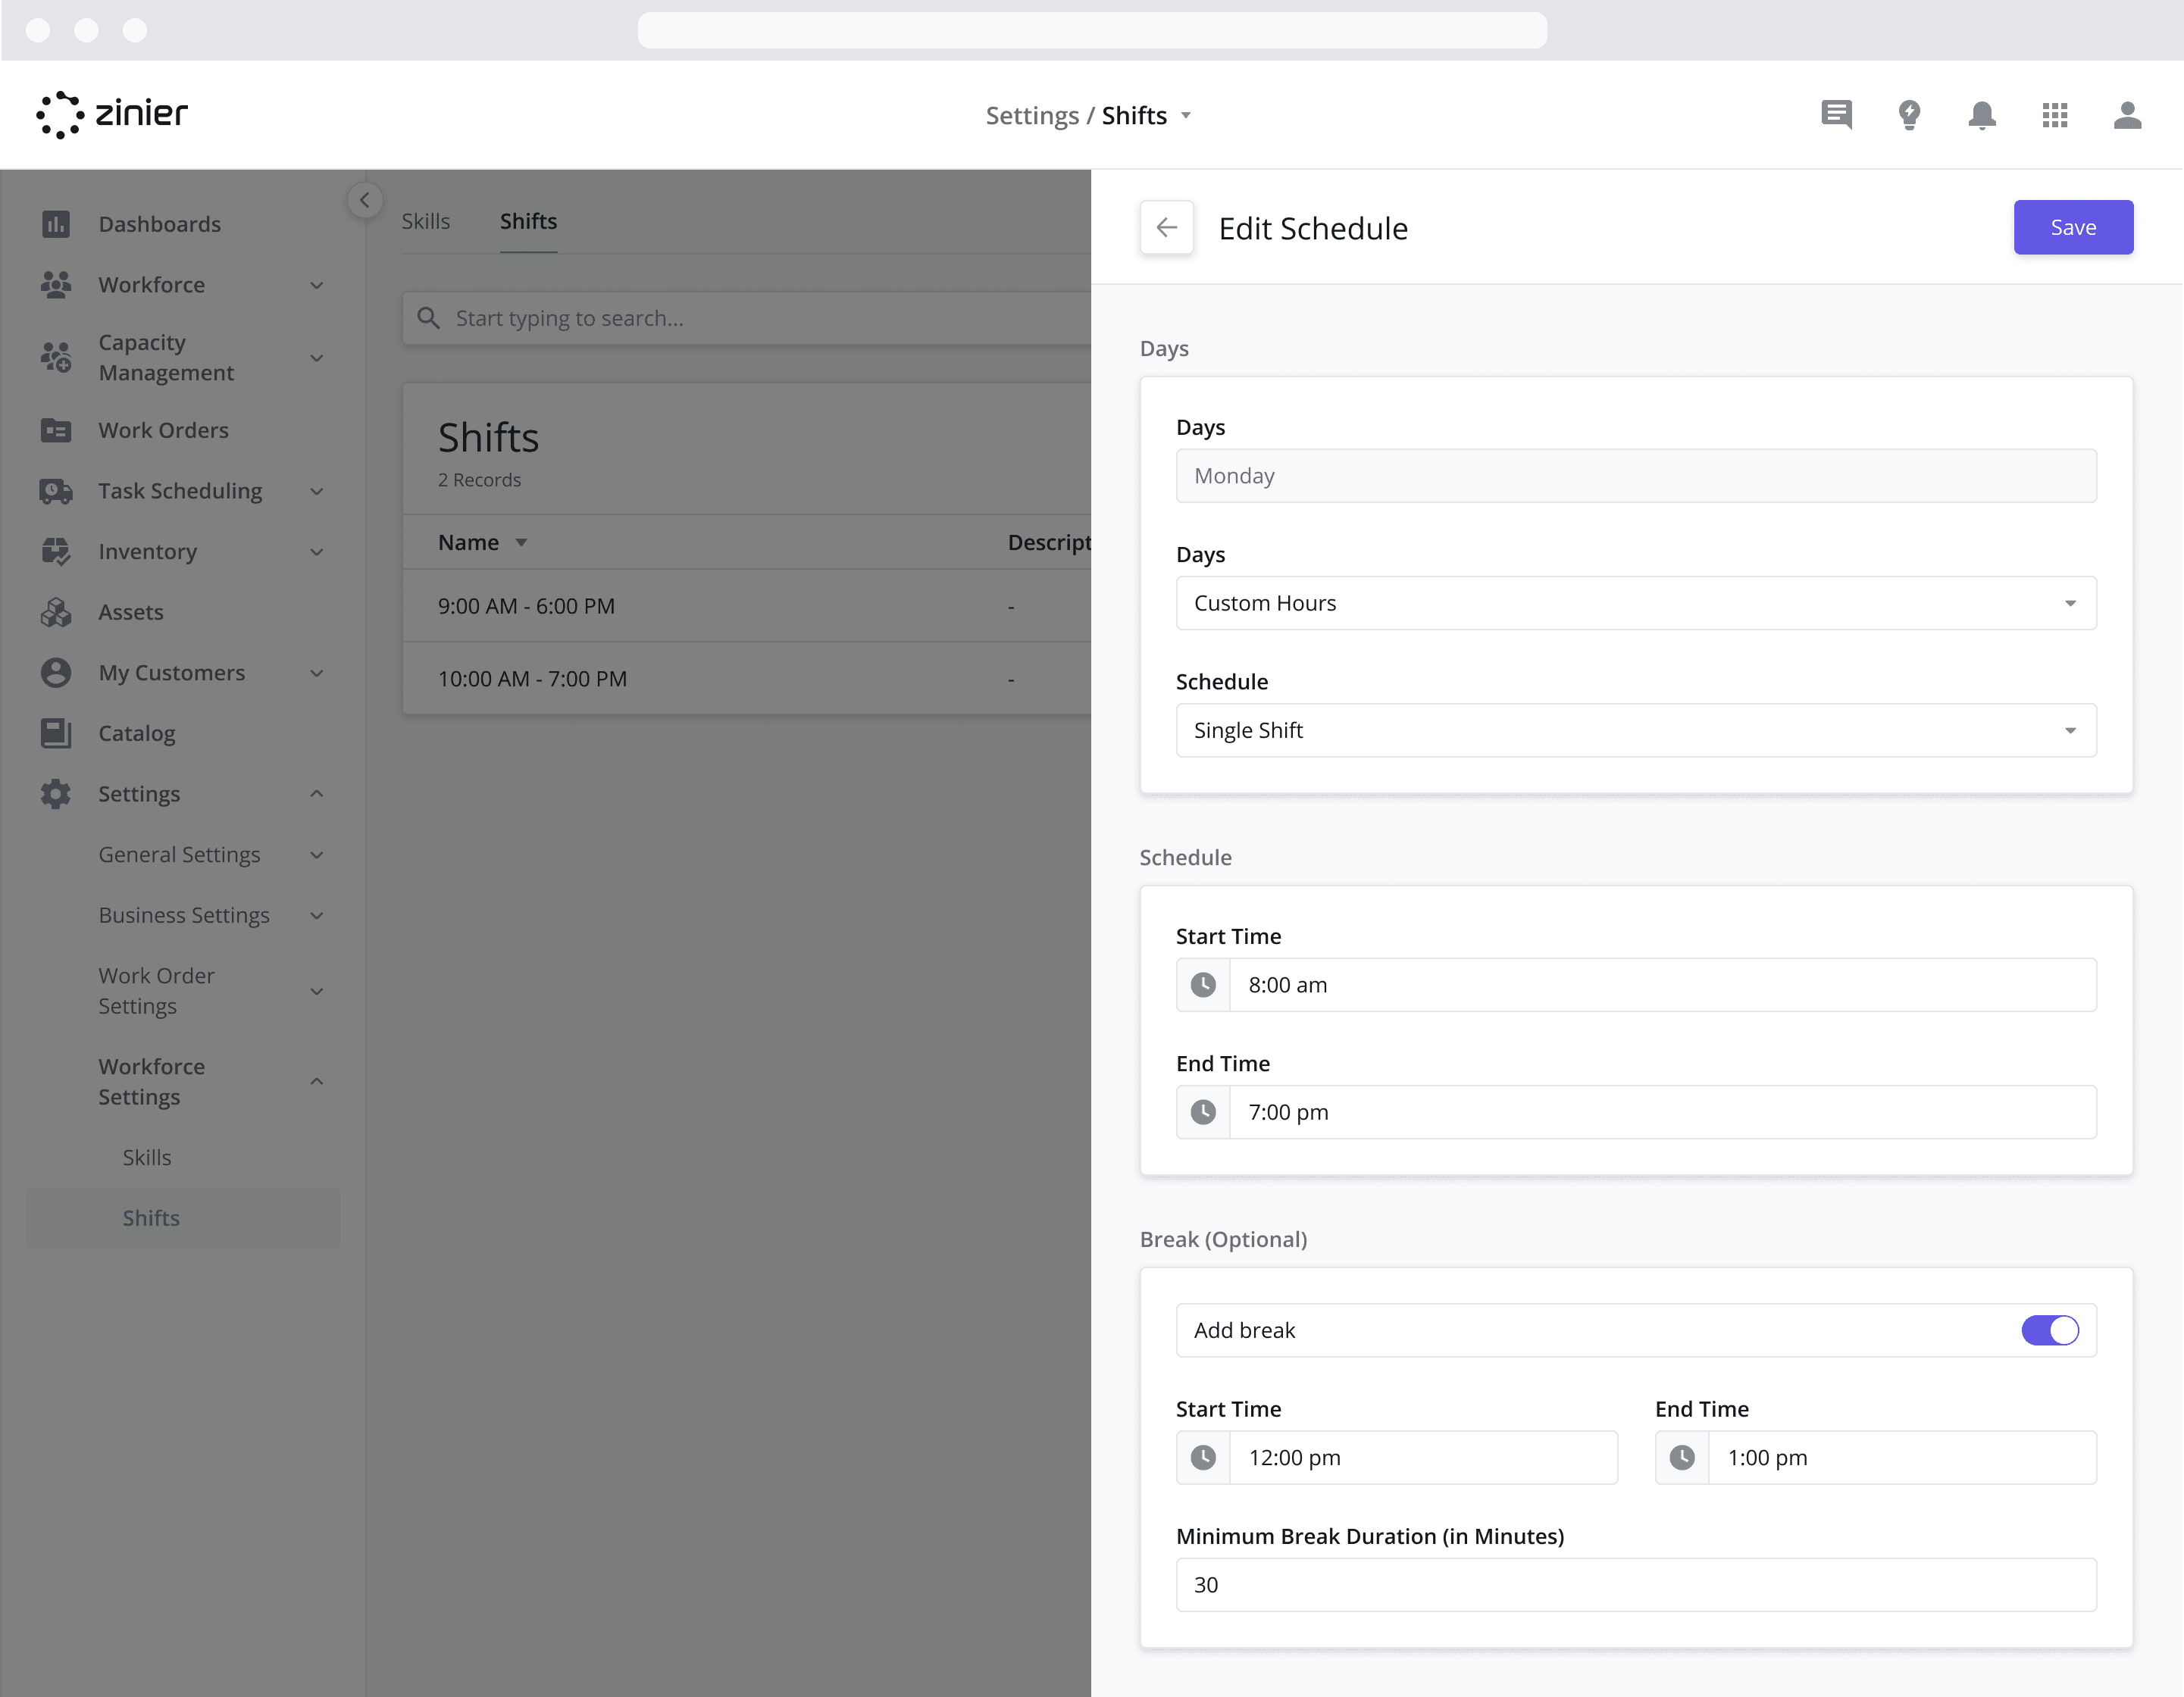Expand the My Customers chevron
Image resolution: width=2184 pixels, height=1697 pixels.
(x=317, y=673)
